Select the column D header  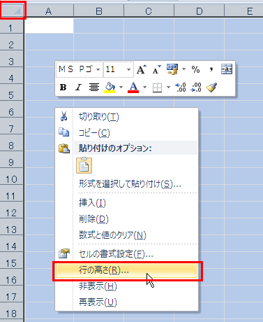click(200, 11)
